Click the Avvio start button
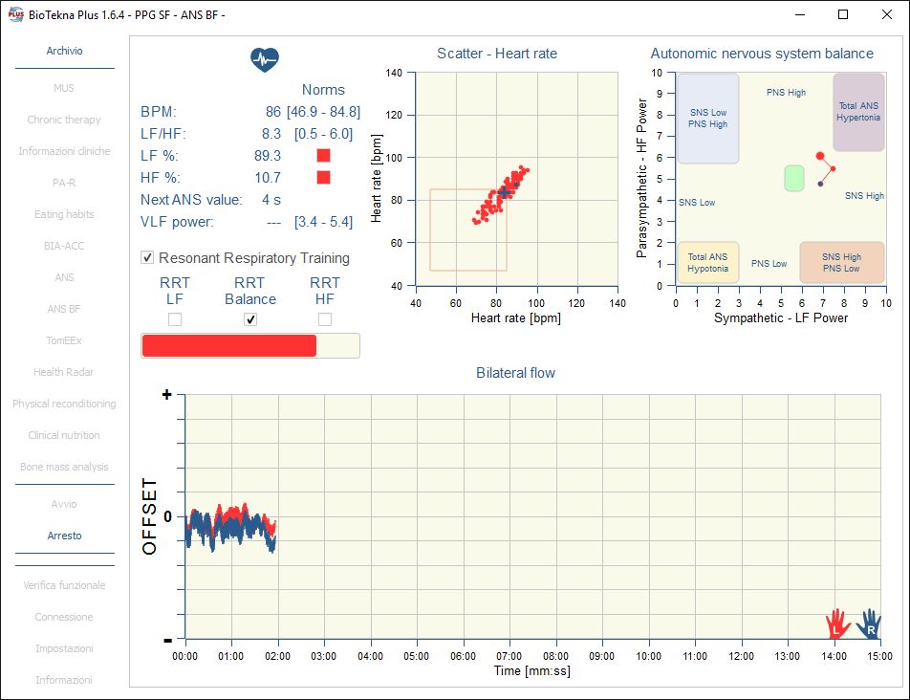 pyautogui.click(x=64, y=504)
